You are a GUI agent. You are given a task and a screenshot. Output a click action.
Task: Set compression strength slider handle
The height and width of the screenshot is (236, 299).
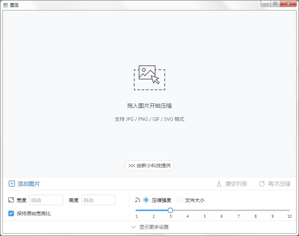click(170, 210)
